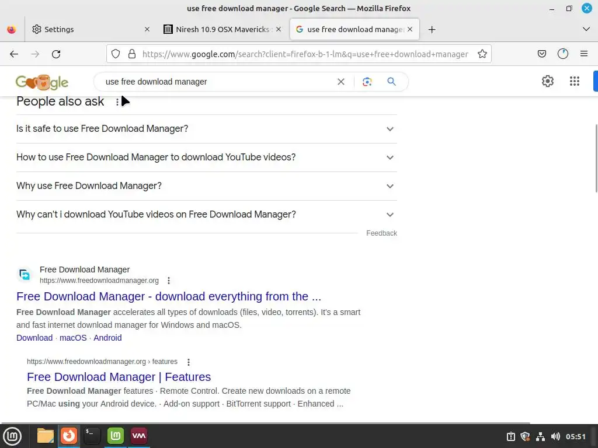This screenshot has width=598, height=448.
Task: Open the clipboard tray icon
Action: [510, 436]
